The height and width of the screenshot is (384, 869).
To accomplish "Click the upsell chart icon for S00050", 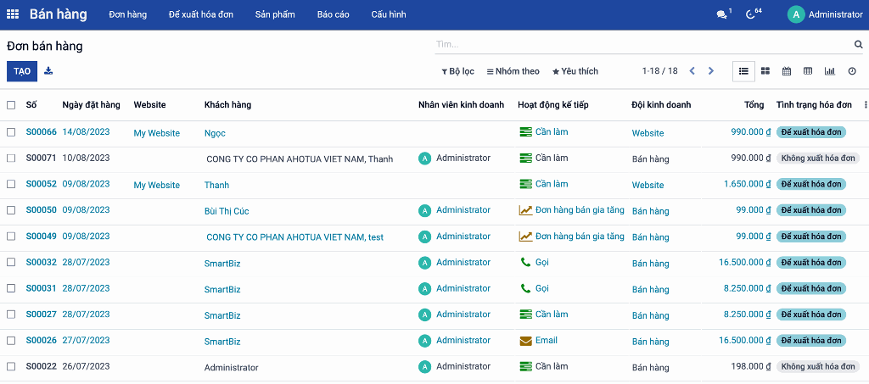I will click(x=525, y=210).
